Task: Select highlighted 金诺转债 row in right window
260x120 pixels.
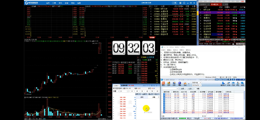Action: (x=222, y=12)
